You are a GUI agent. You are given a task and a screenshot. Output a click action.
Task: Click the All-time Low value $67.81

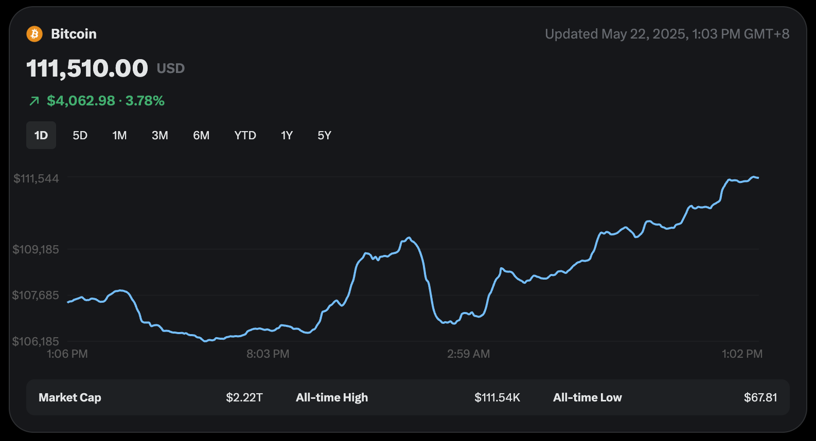click(x=760, y=397)
